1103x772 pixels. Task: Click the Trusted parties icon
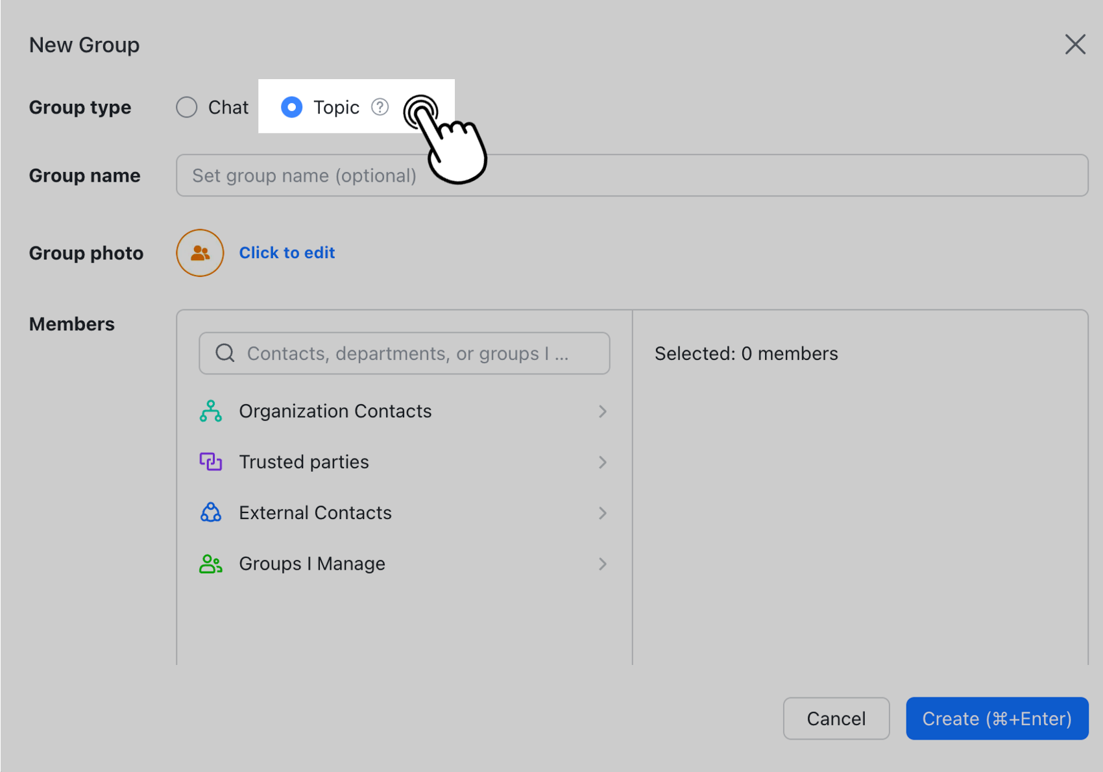[x=210, y=462]
